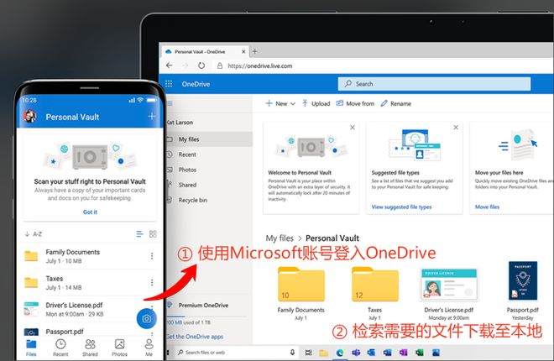Open a new browser tab with plus
This screenshot has height=361, width=554.
coord(254,51)
